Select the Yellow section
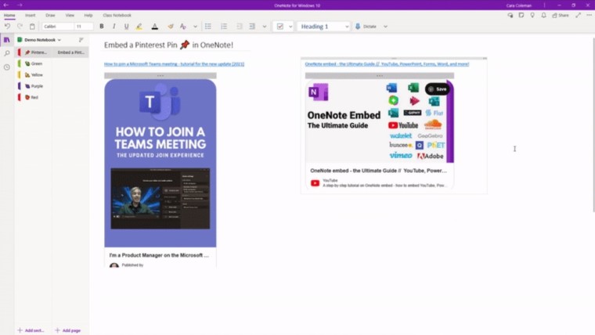The height and width of the screenshot is (335, 595). point(34,75)
